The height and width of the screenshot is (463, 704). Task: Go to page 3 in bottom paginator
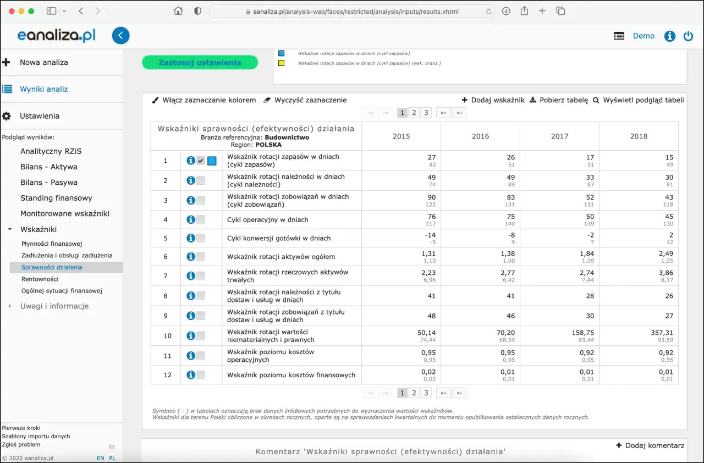[x=426, y=393]
